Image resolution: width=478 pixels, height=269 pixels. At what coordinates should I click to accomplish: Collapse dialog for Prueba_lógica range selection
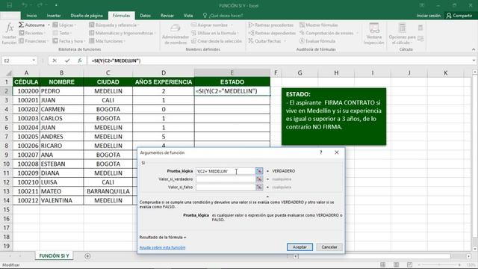pyautogui.click(x=259, y=171)
